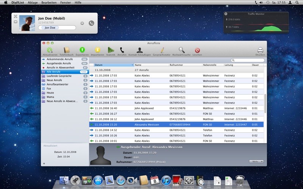Start the Rückwärtssuche magnifier tool
This screenshot has width=303, height=189.
[x=182, y=50]
